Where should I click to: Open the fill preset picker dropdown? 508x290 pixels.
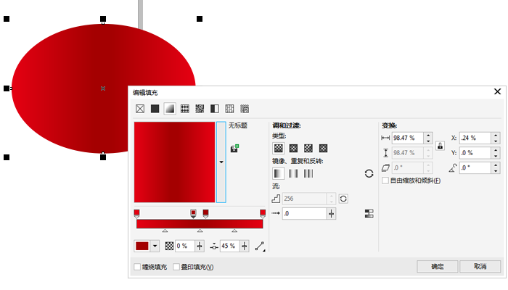pyautogui.click(x=221, y=162)
